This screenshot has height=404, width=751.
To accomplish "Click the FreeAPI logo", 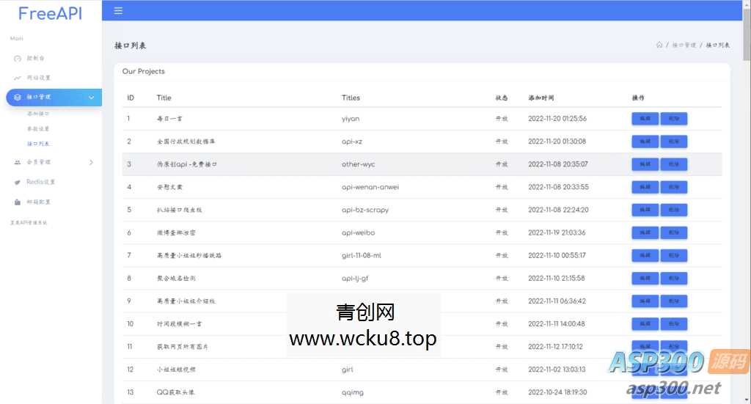I will coord(51,13).
